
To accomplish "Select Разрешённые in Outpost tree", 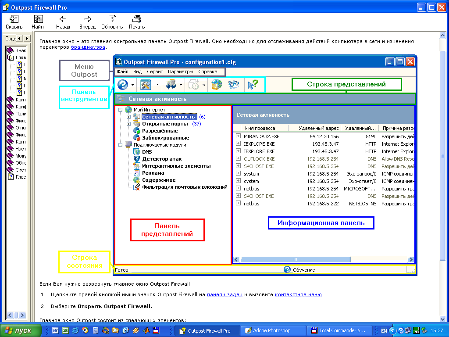I will [x=160, y=131].
